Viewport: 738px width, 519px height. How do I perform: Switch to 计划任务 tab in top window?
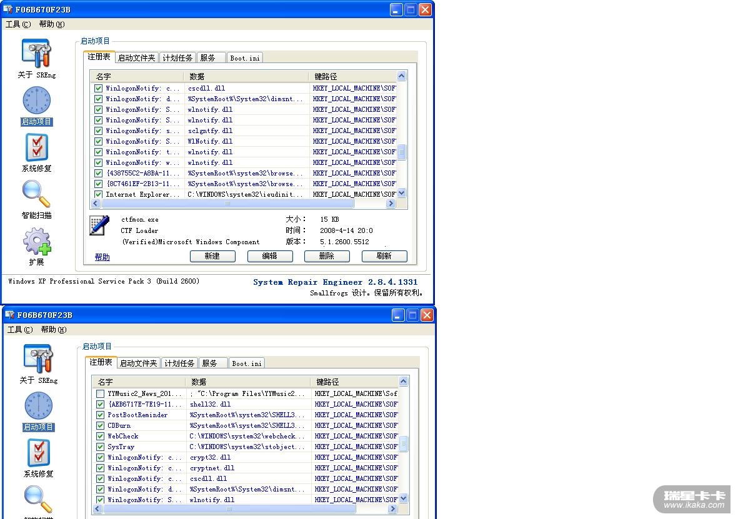click(177, 58)
